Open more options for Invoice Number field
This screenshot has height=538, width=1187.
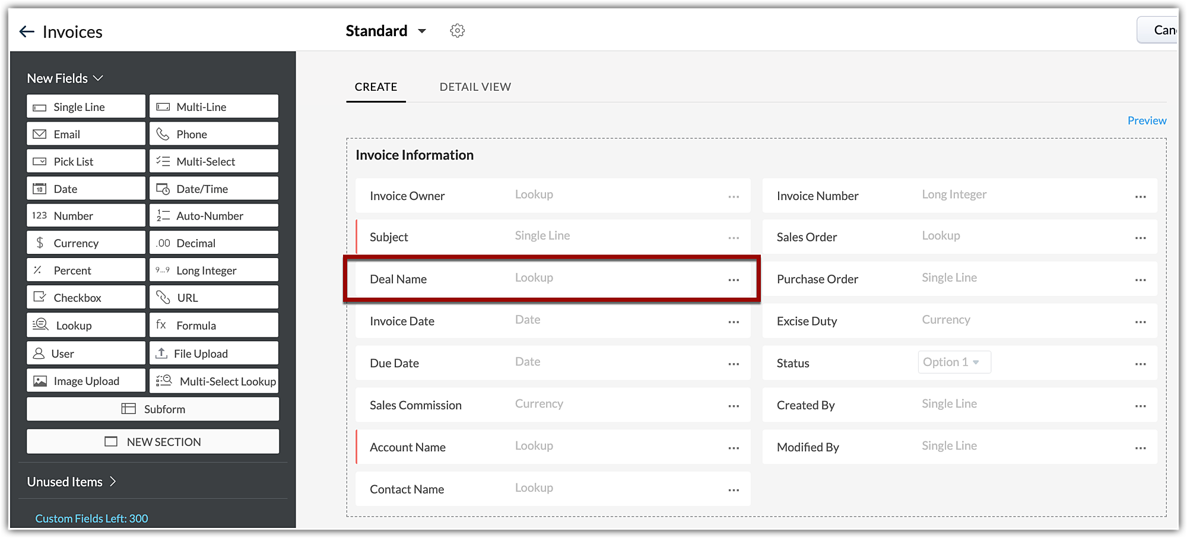(x=1140, y=196)
